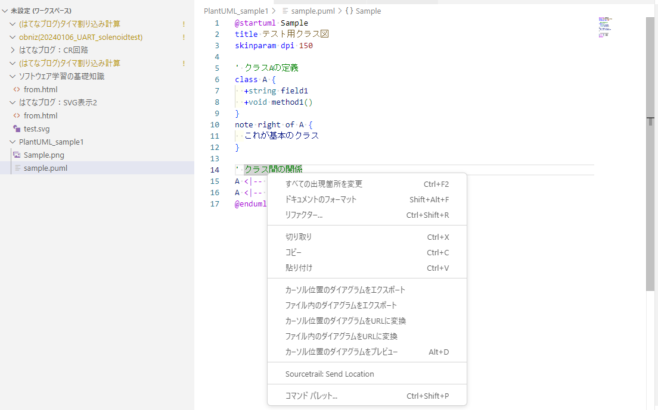Viewport: 658px width, 410px height.
Task: Click the HTML file icon beside from.html
Action: (x=17, y=89)
